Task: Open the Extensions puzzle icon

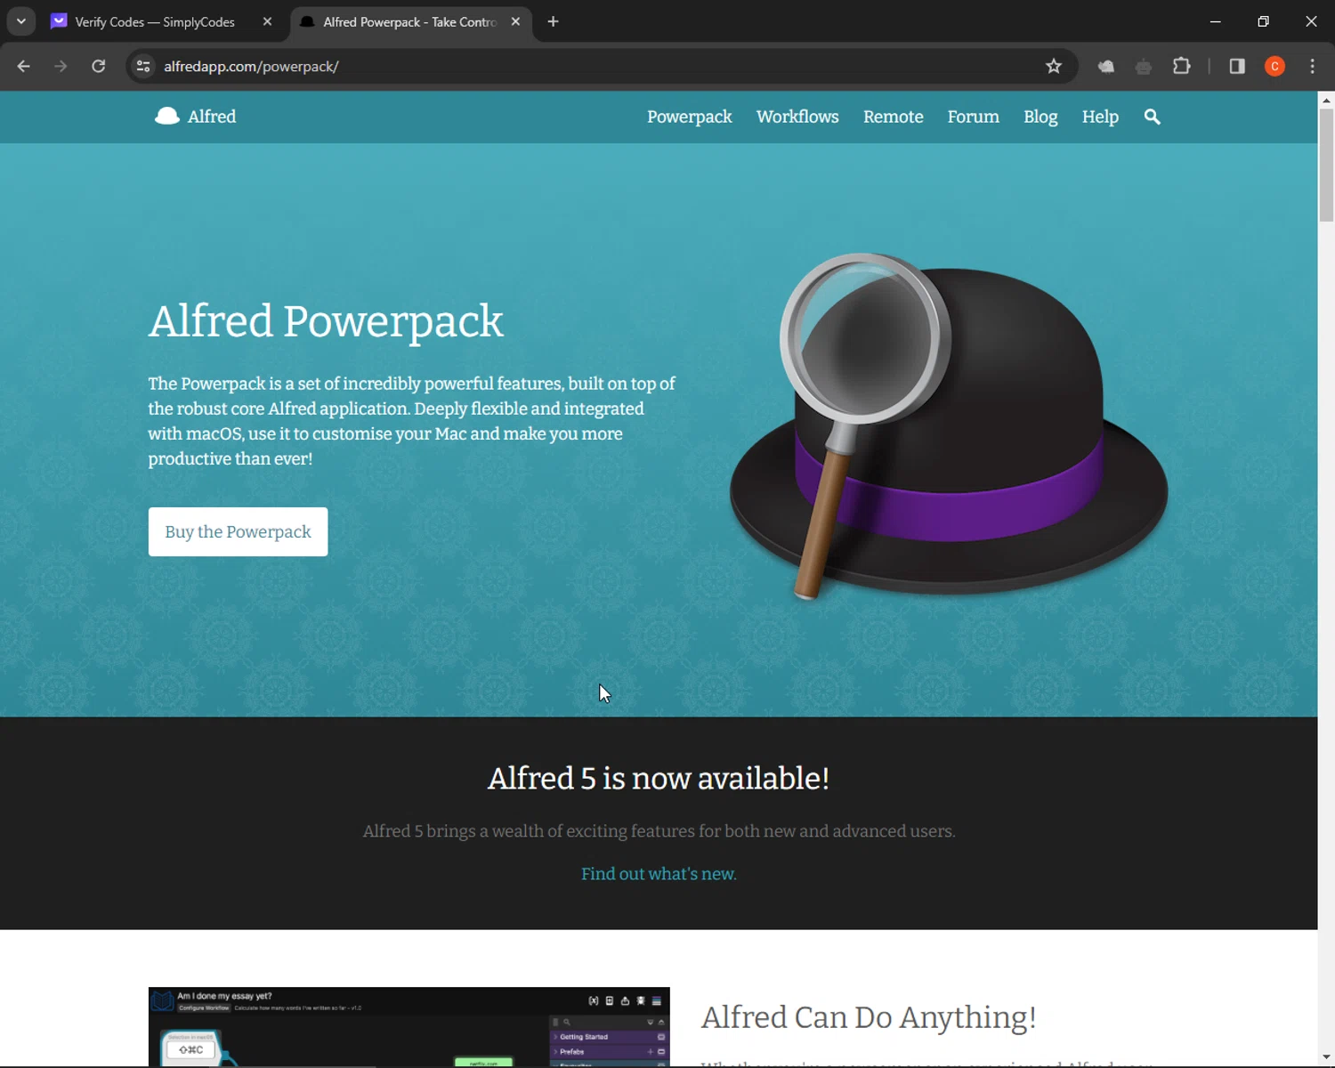Action: (1182, 66)
